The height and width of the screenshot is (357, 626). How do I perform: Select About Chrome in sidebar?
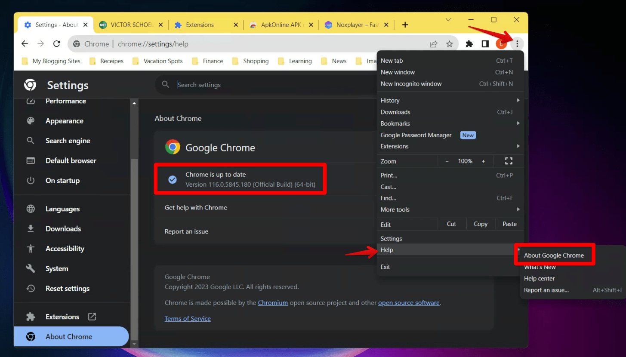[71, 337]
